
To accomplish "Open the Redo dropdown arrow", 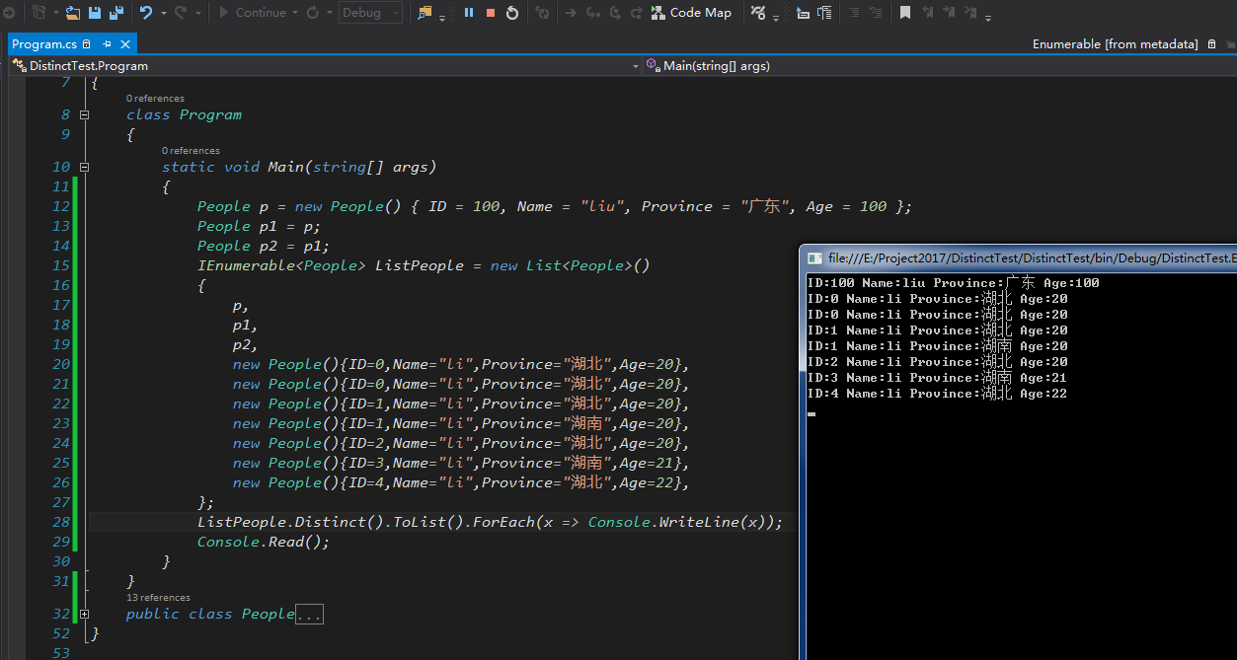I will click(x=197, y=13).
